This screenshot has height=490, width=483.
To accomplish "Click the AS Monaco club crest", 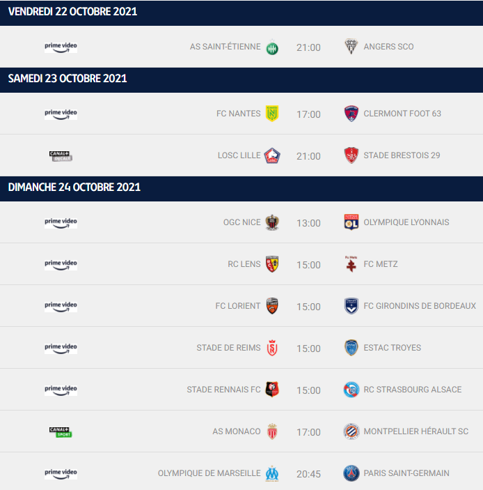I will pos(272,431).
